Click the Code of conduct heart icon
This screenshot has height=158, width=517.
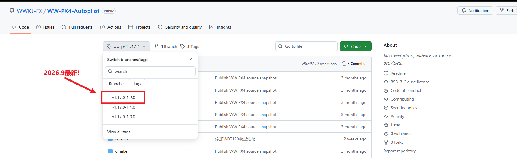(386, 90)
